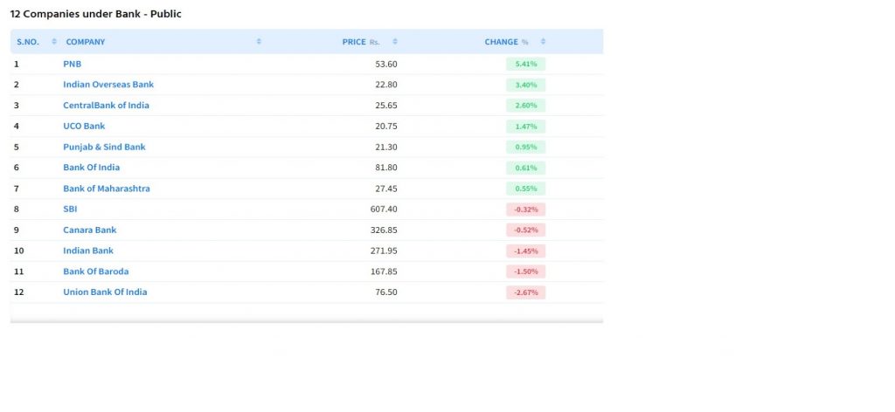Click the price 20.75 cell
This screenshot has height=412, width=895.
385,126
